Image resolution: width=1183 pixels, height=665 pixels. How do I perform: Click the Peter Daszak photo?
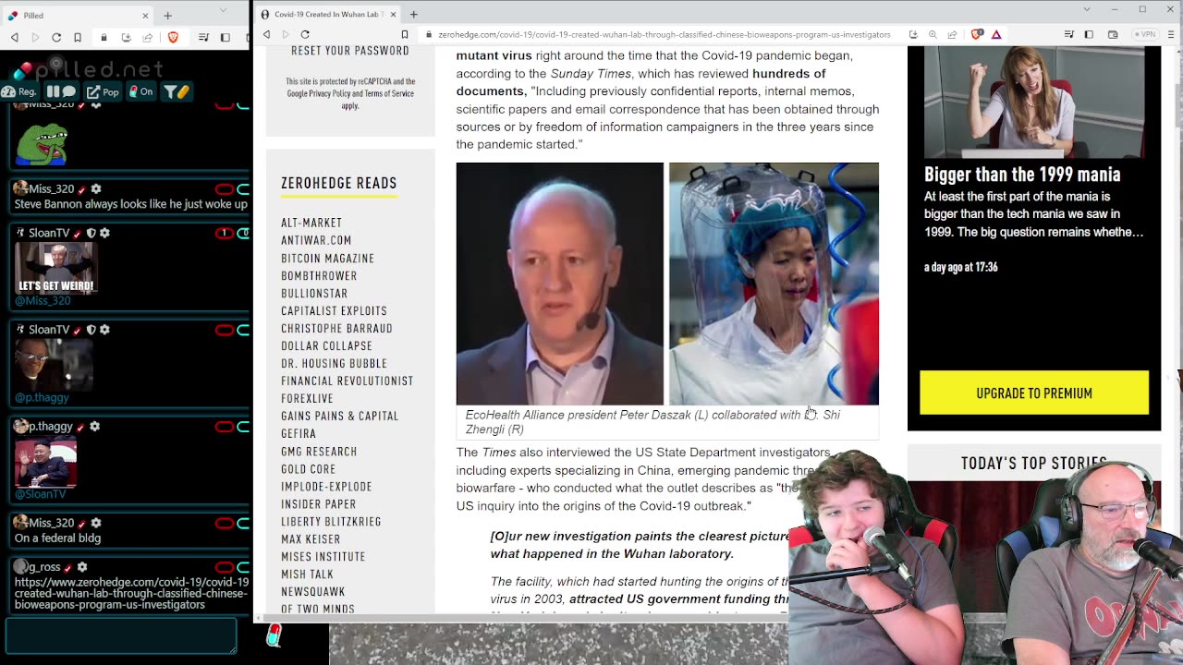pyautogui.click(x=560, y=284)
